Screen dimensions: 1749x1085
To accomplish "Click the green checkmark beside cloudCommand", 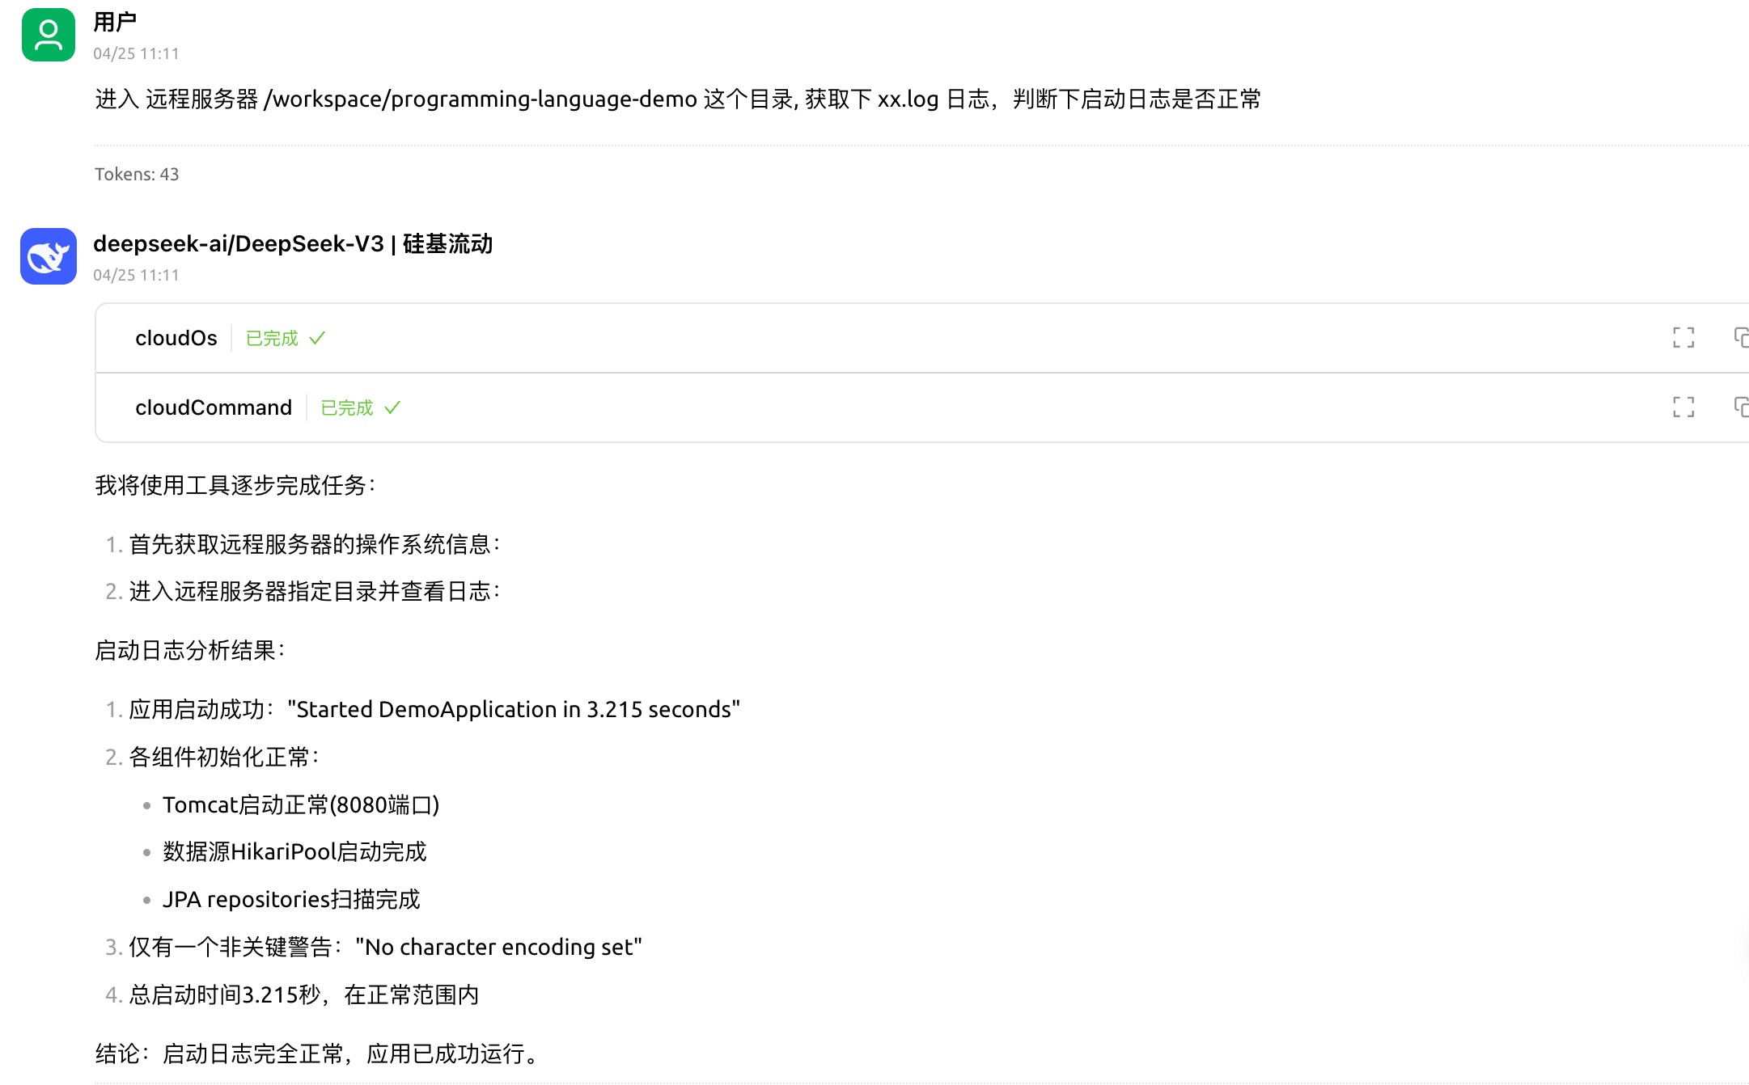I will 392,407.
